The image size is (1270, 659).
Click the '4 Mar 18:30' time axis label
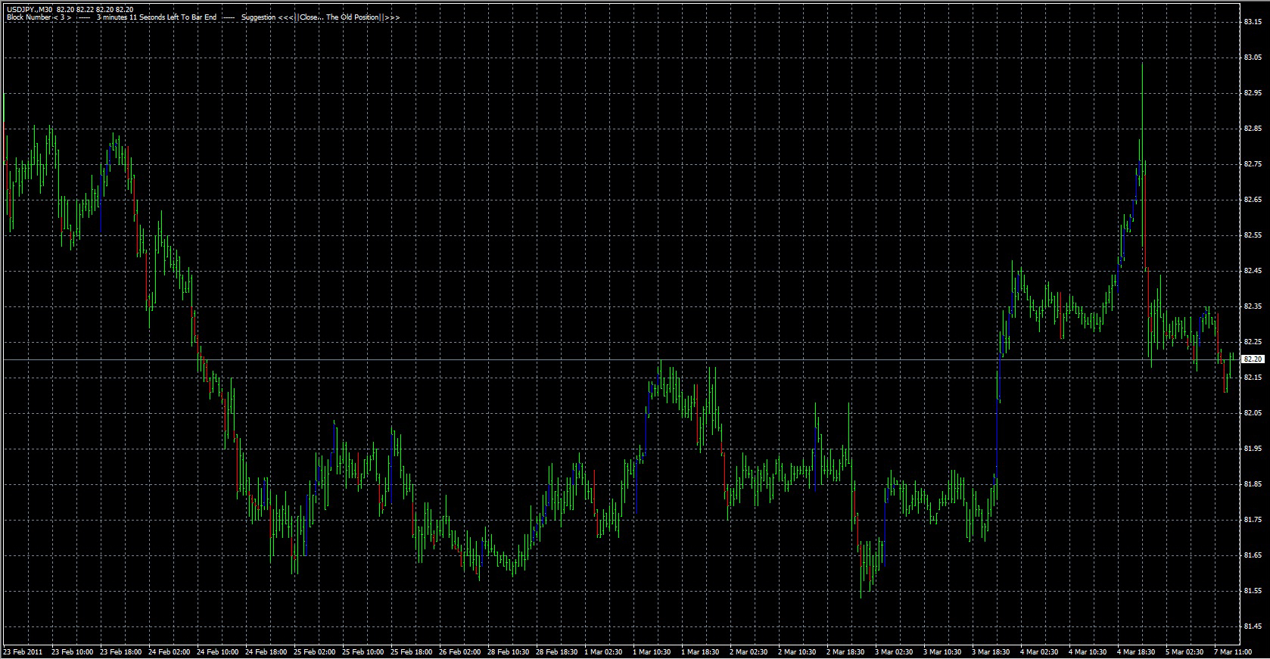click(1137, 651)
